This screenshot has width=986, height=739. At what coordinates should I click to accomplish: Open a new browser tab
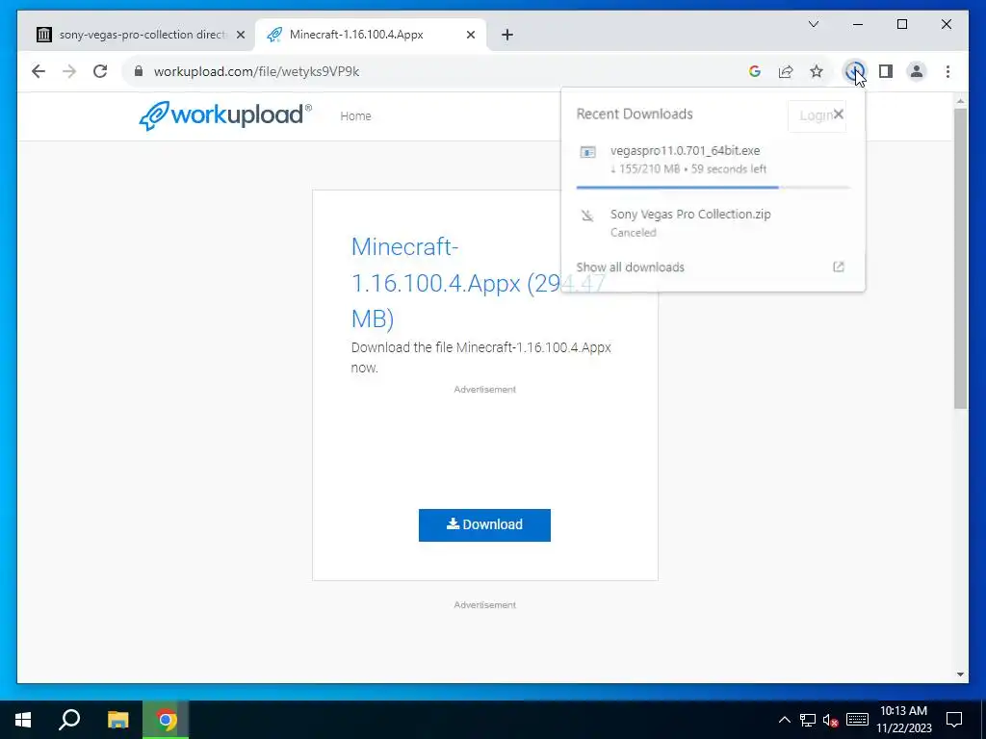[507, 35]
